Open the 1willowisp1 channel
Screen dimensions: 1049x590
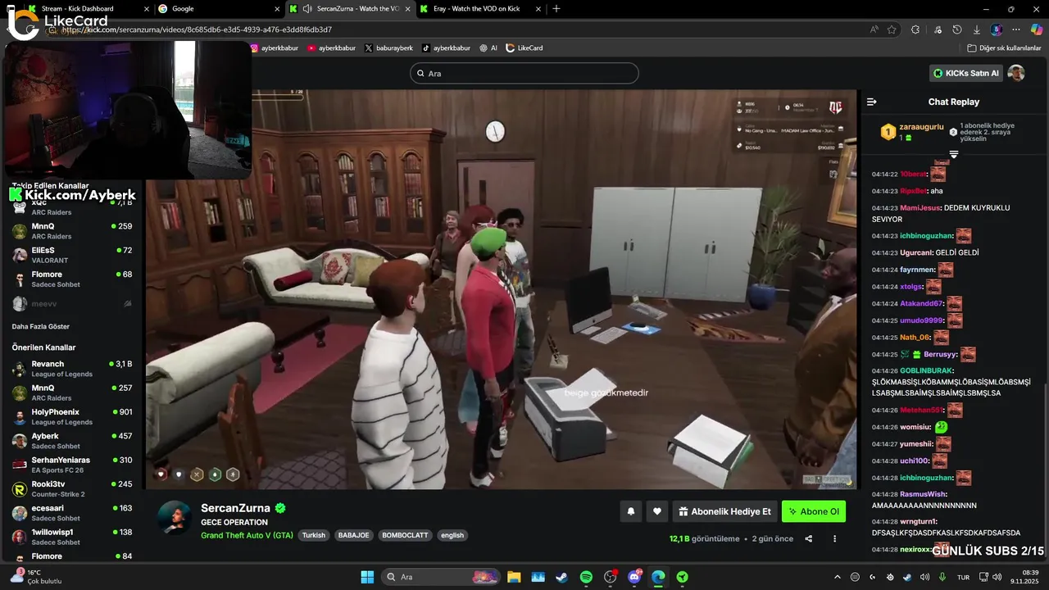[72, 537]
